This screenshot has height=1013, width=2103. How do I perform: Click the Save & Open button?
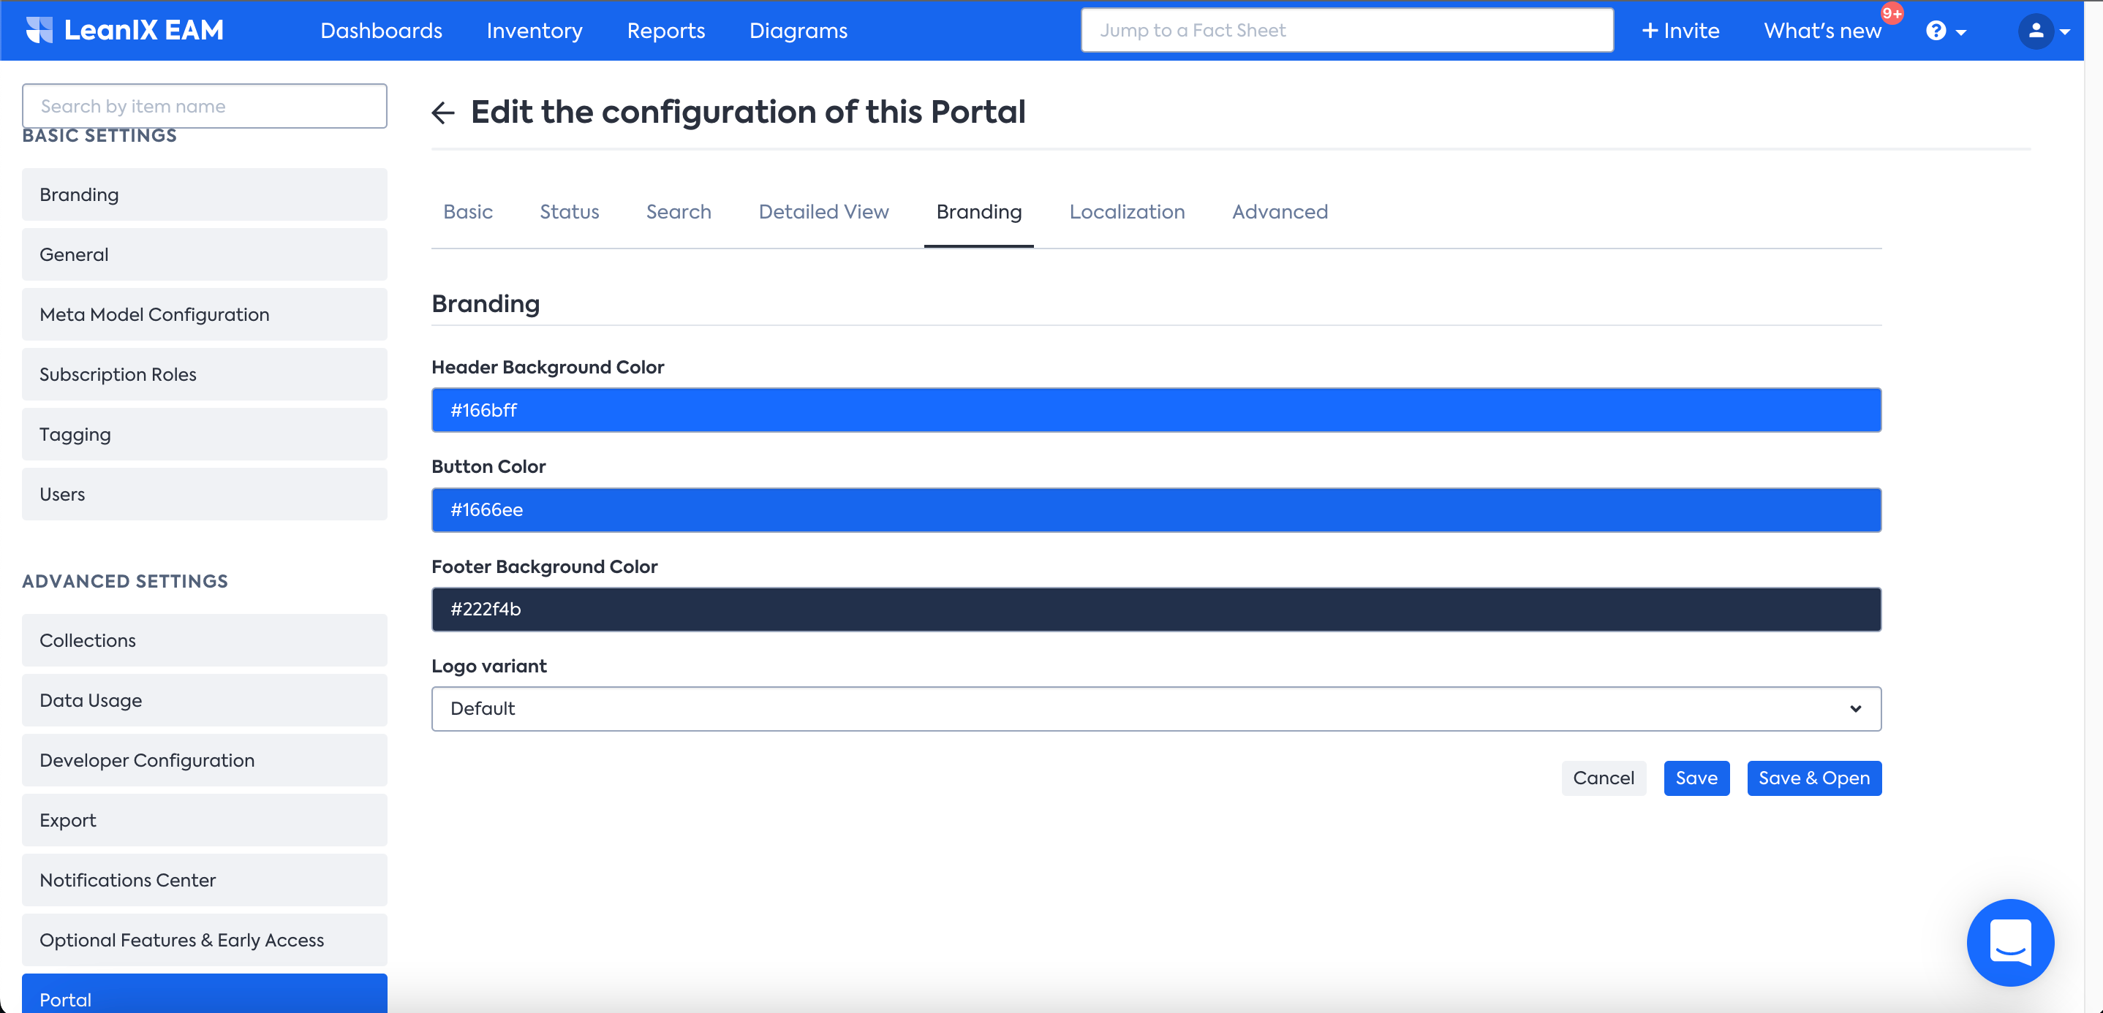coord(1813,778)
